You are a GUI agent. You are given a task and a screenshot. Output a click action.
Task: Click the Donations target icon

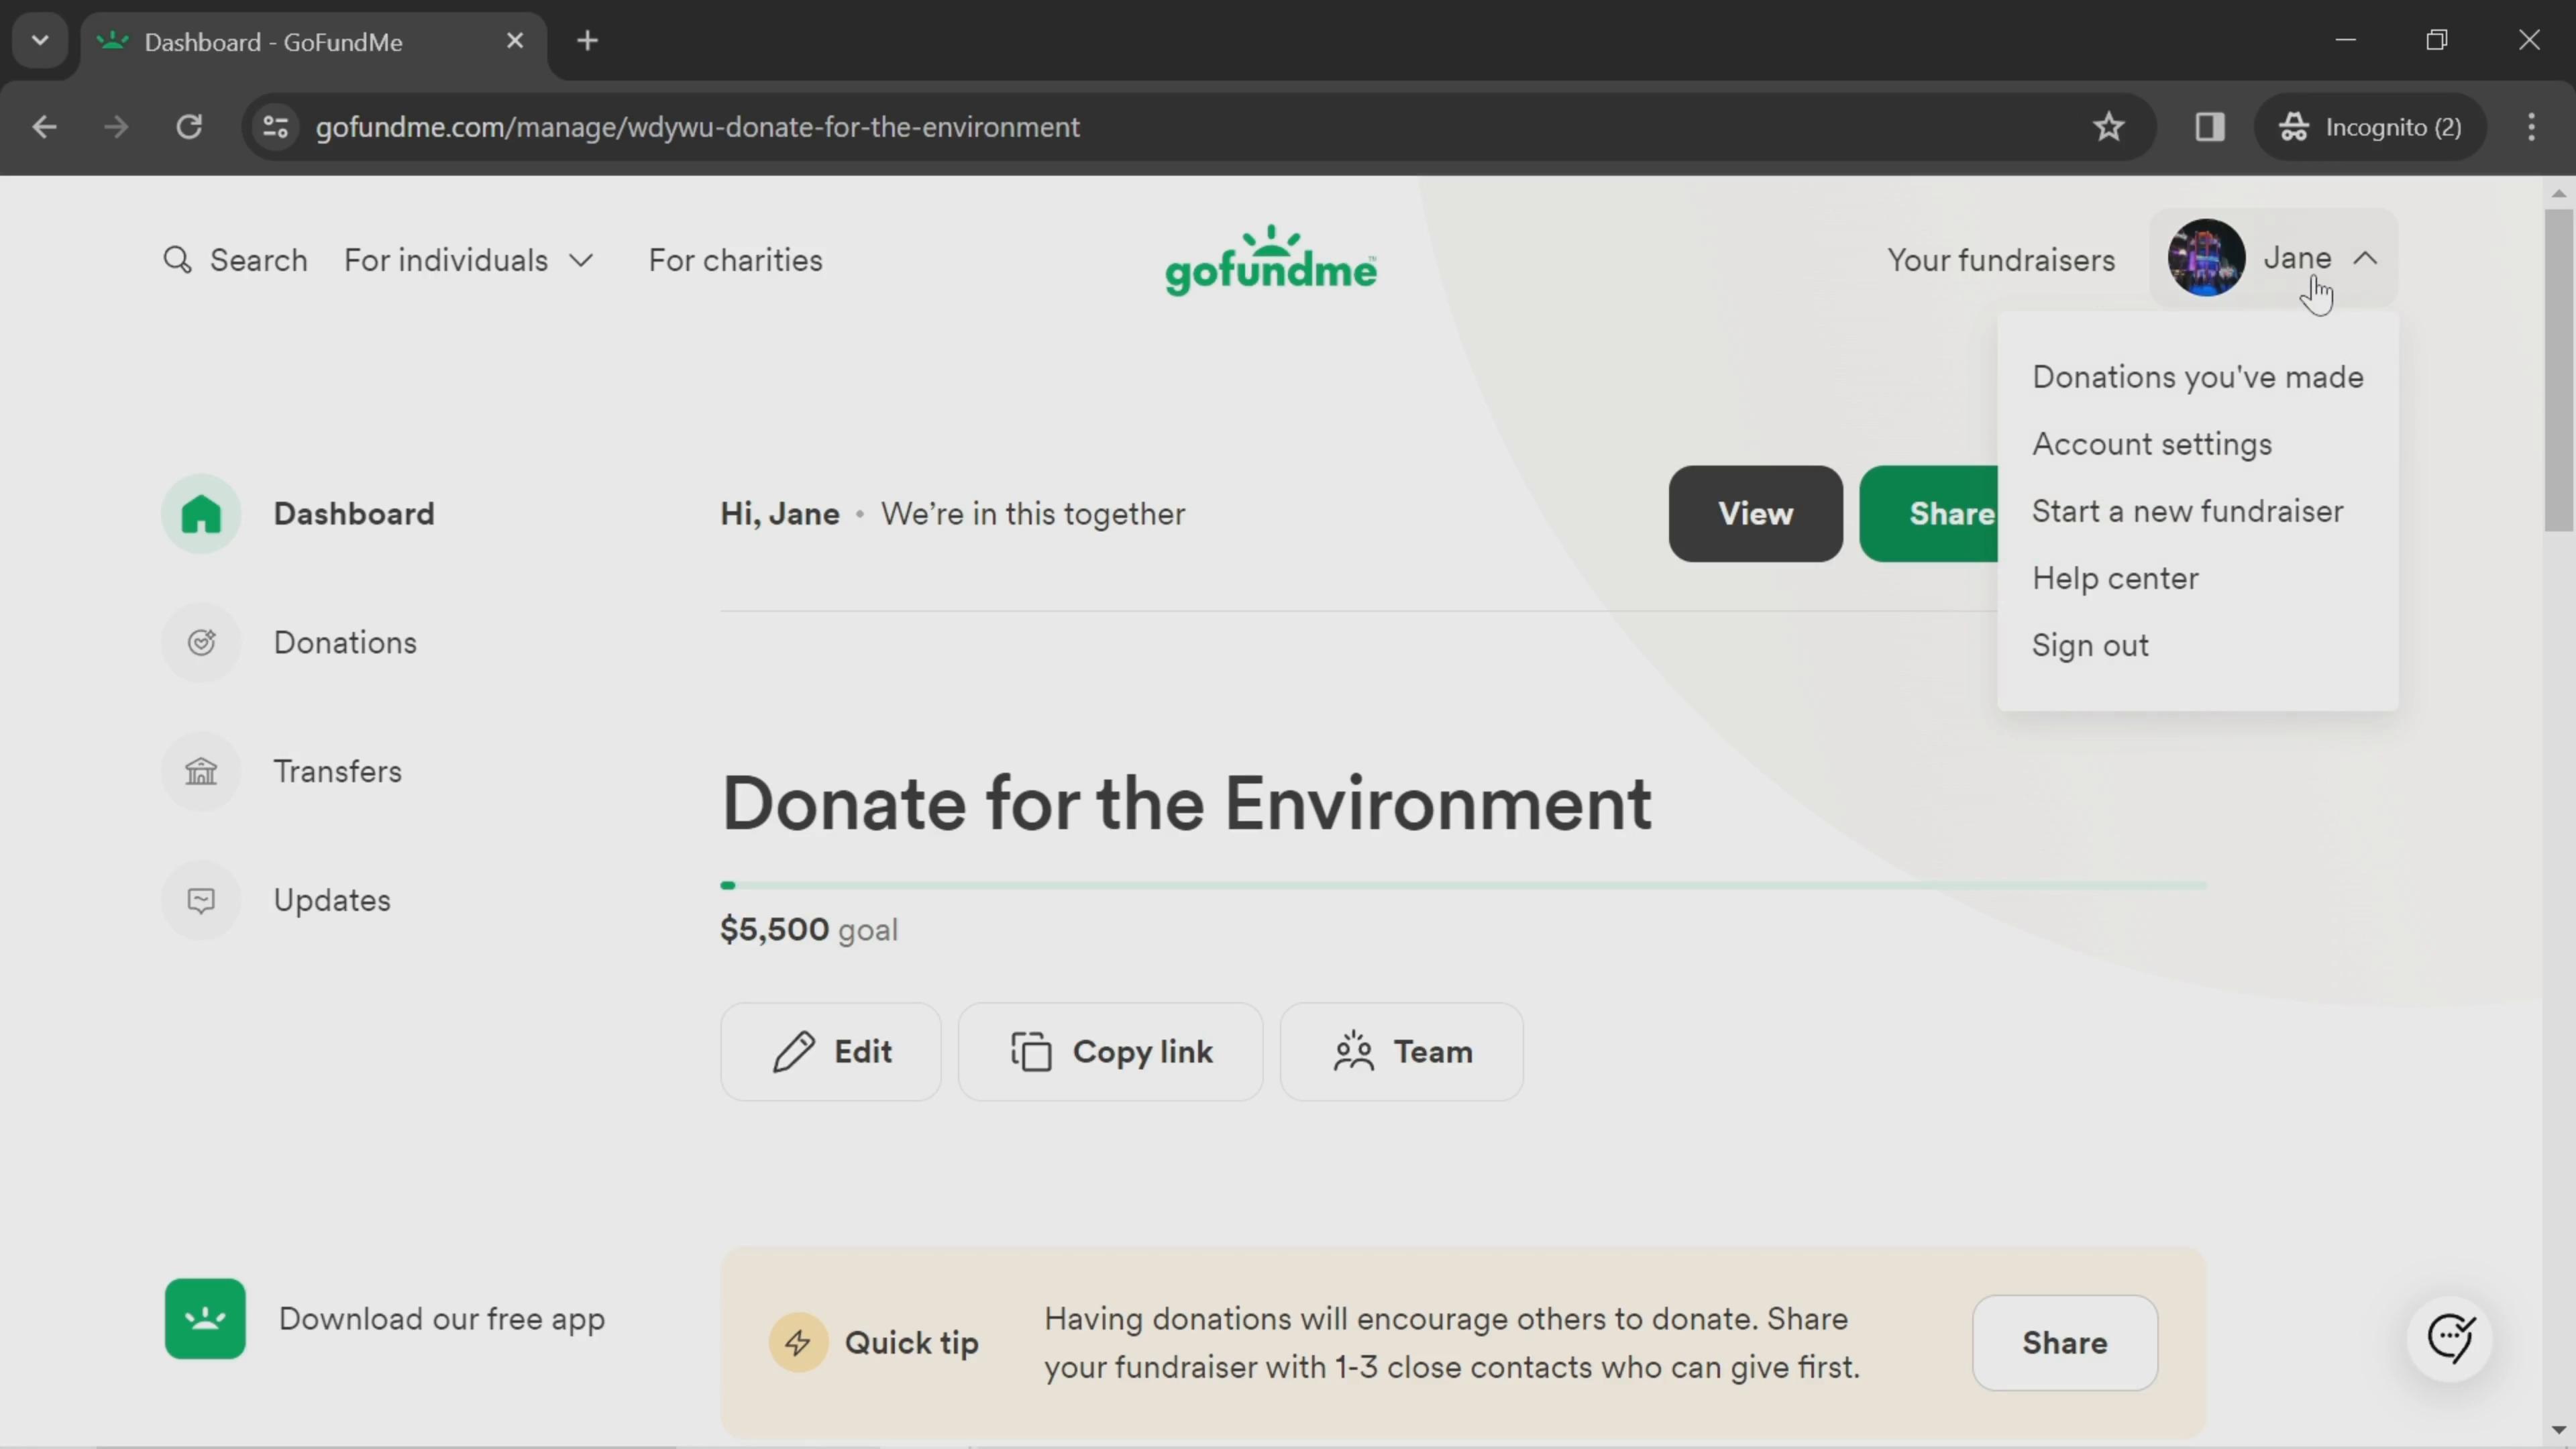pos(202,642)
